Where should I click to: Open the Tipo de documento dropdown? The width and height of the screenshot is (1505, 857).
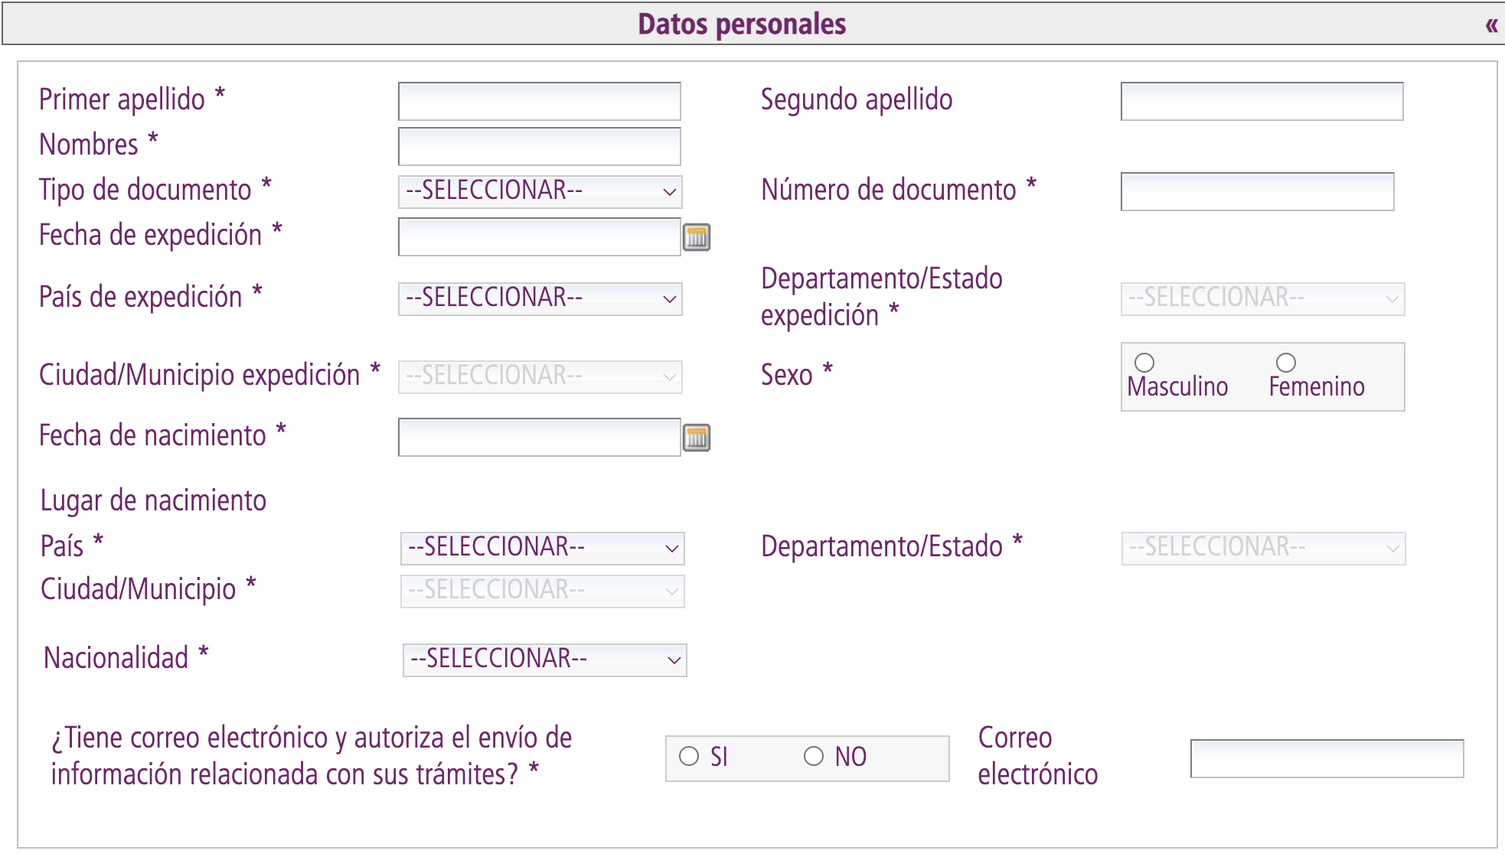point(540,191)
